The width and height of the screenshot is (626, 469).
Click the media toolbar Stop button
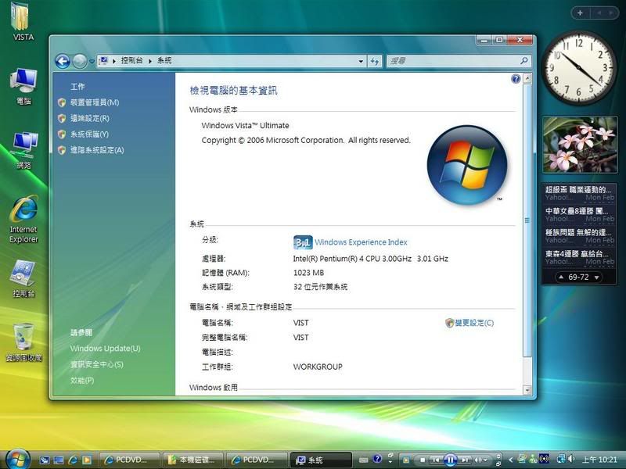[x=423, y=460]
